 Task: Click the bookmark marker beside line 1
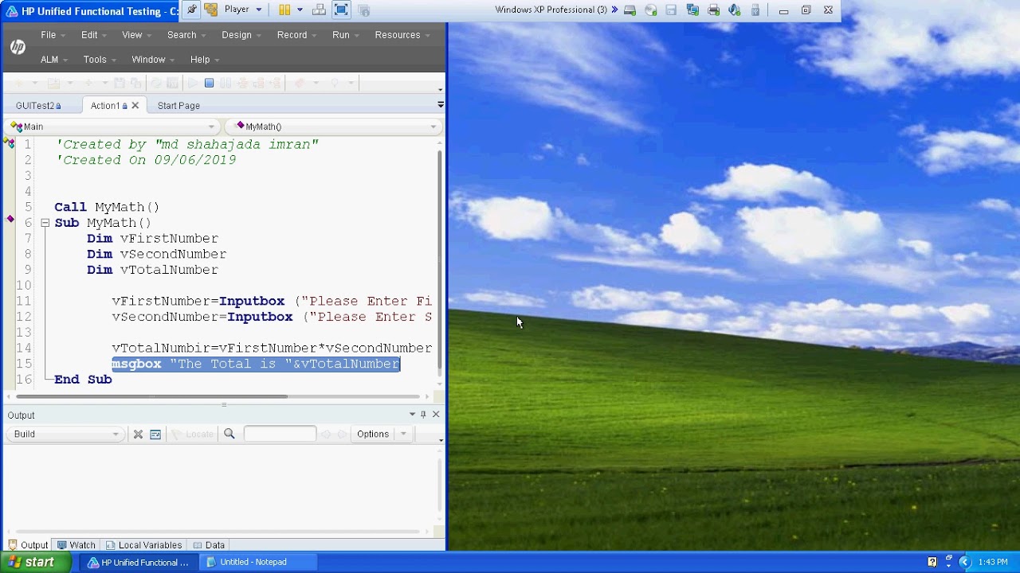[10, 143]
